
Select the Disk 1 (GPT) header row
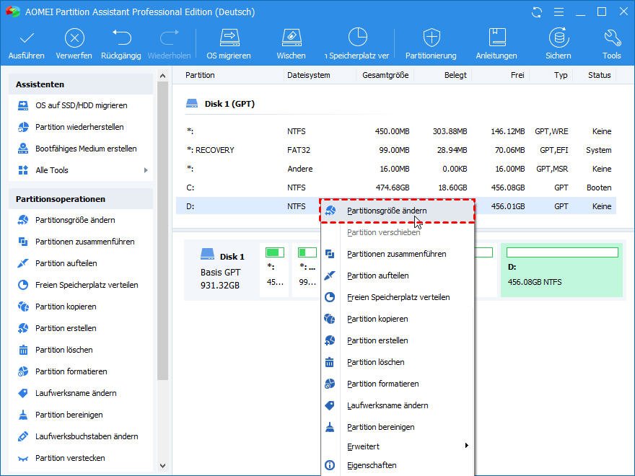click(220, 104)
